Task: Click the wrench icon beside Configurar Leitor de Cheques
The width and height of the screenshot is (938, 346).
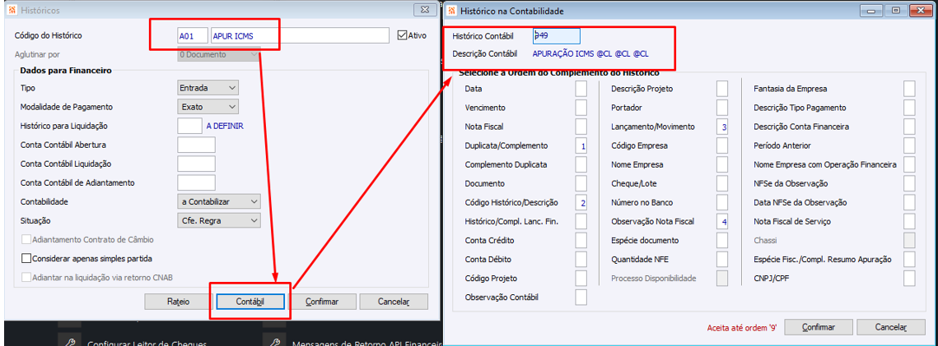Action: (x=69, y=340)
